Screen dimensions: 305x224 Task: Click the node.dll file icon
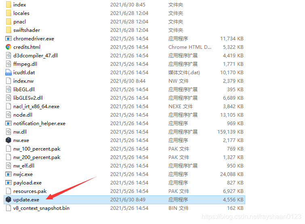click(x=8, y=115)
